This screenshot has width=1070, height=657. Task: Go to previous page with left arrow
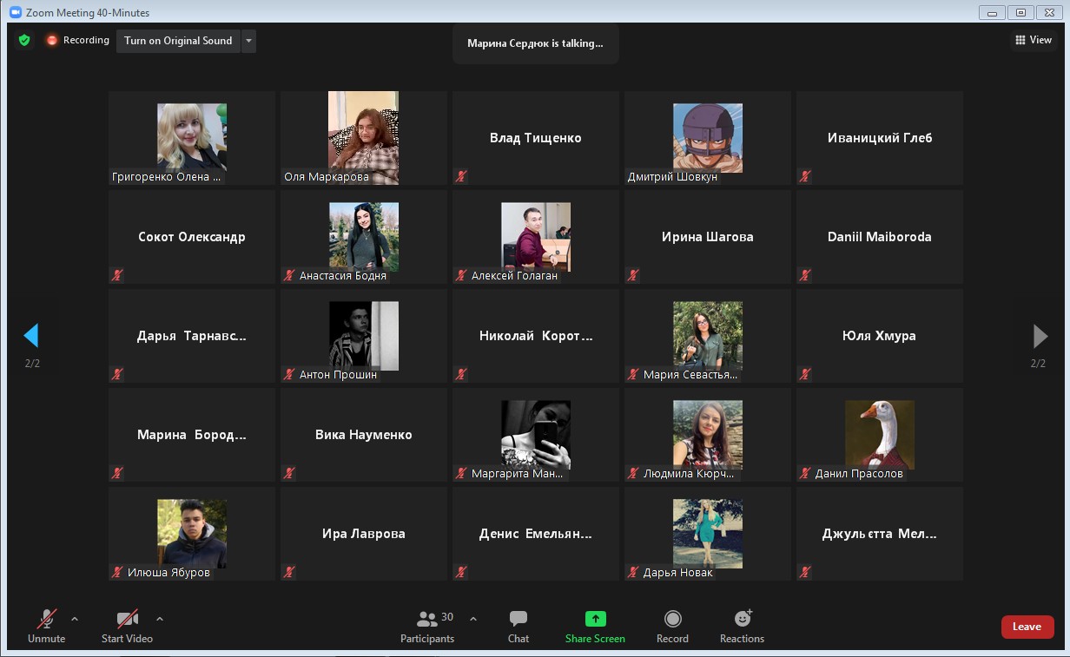point(31,335)
